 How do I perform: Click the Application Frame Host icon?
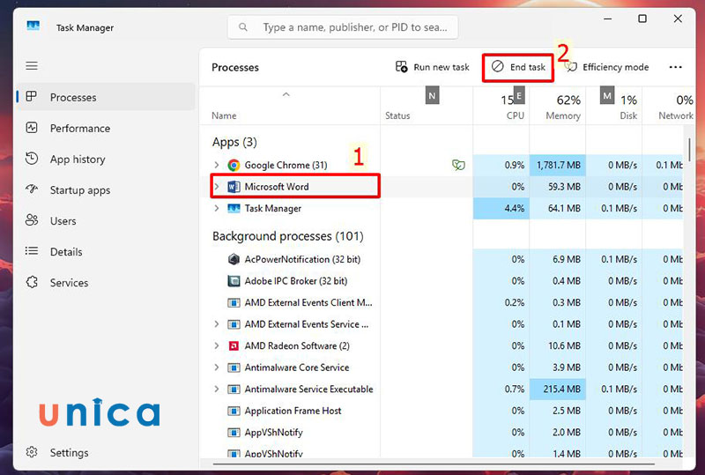click(234, 411)
